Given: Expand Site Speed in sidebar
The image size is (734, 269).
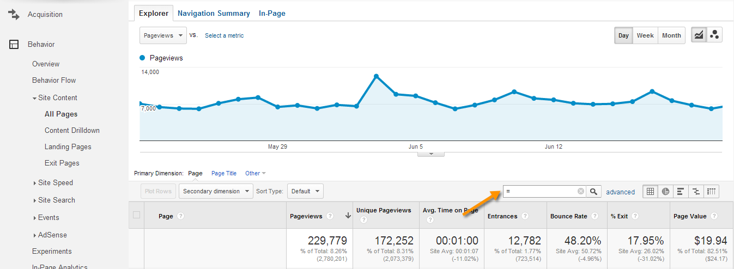Looking at the screenshot, I should tap(55, 183).
